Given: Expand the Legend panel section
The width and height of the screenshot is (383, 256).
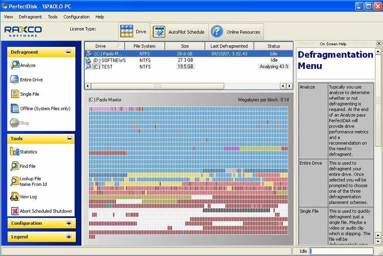Looking at the screenshot, I should (69, 237).
